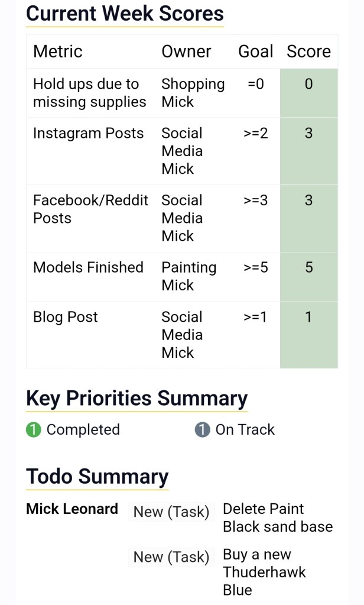
Task: Click the green score cell for Instagram Posts
Action: pyautogui.click(x=308, y=151)
